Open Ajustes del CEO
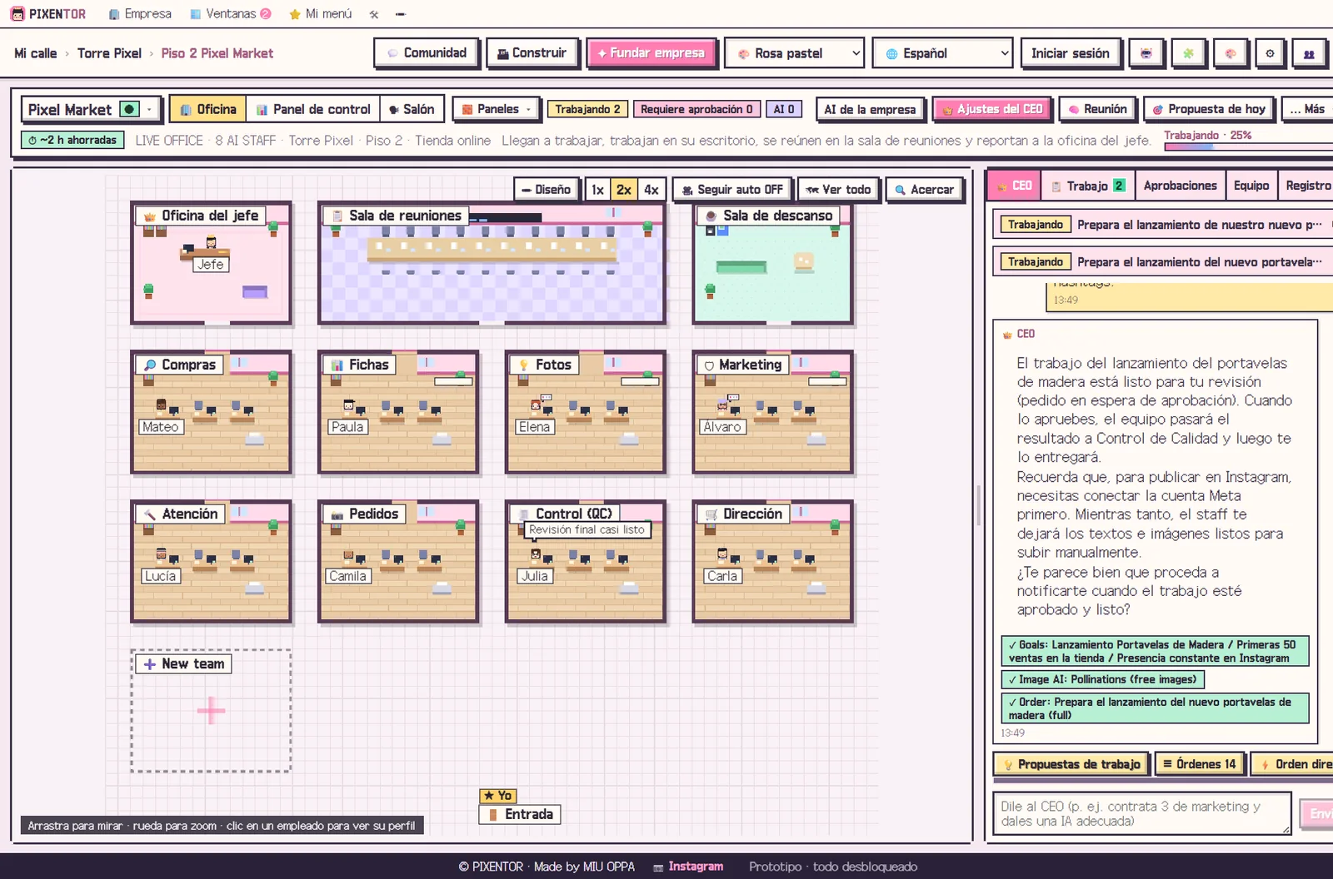This screenshot has width=1333, height=879. [x=992, y=109]
